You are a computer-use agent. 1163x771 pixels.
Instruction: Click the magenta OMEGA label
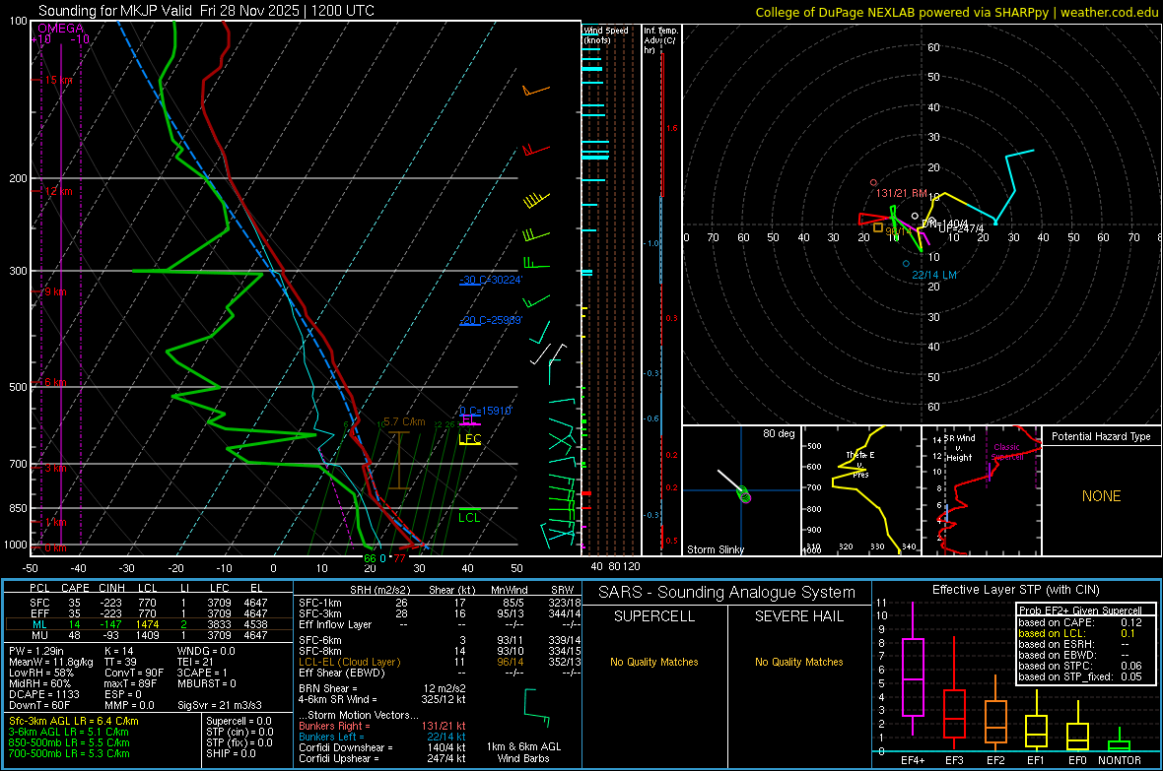point(61,29)
